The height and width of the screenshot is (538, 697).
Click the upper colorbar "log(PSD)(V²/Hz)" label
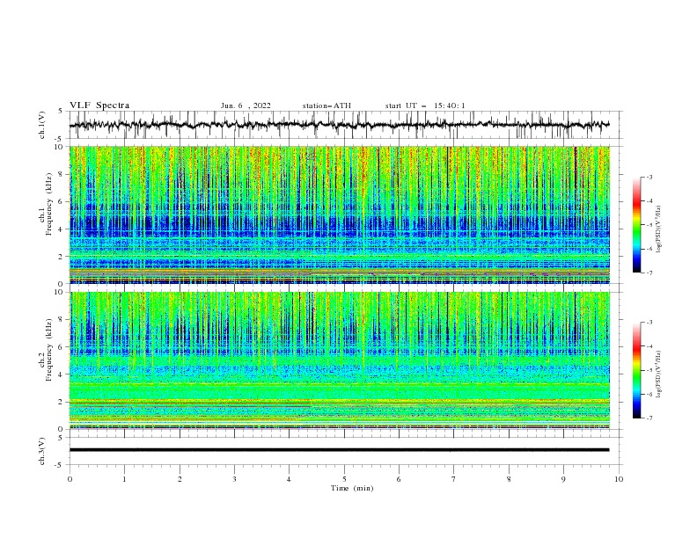point(658,229)
